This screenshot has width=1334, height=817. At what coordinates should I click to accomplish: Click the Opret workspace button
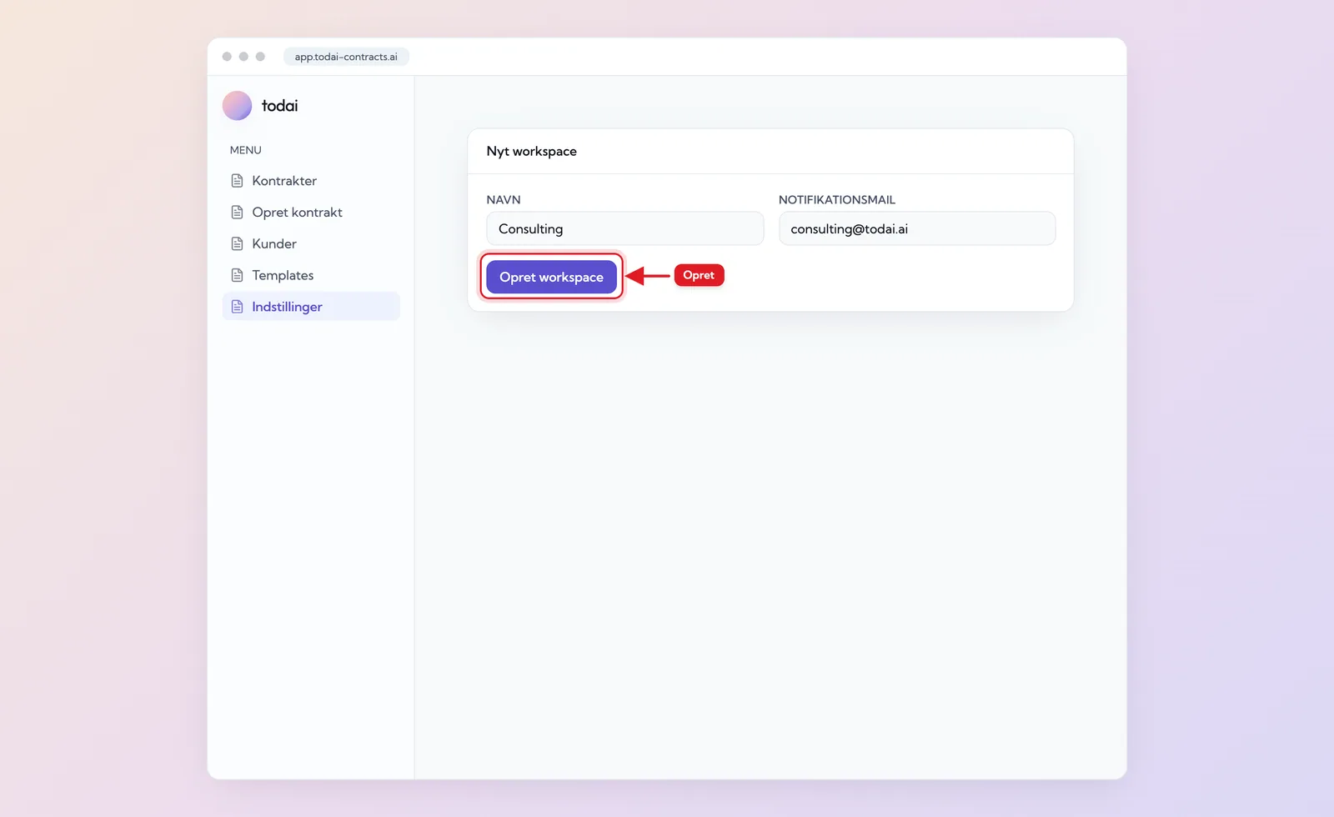coord(551,277)
